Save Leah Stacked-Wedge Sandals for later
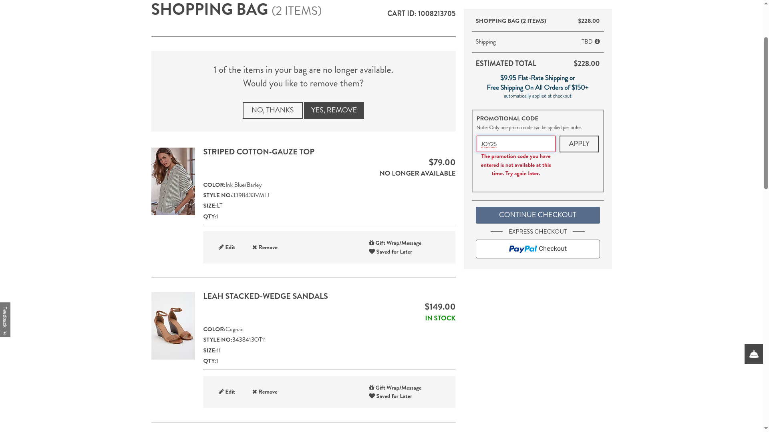The width and height of the screenshot is (769, 432). 391,396
